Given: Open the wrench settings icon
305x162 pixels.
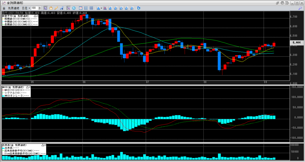Looking at the screenshot, I should tap(300, 8).
